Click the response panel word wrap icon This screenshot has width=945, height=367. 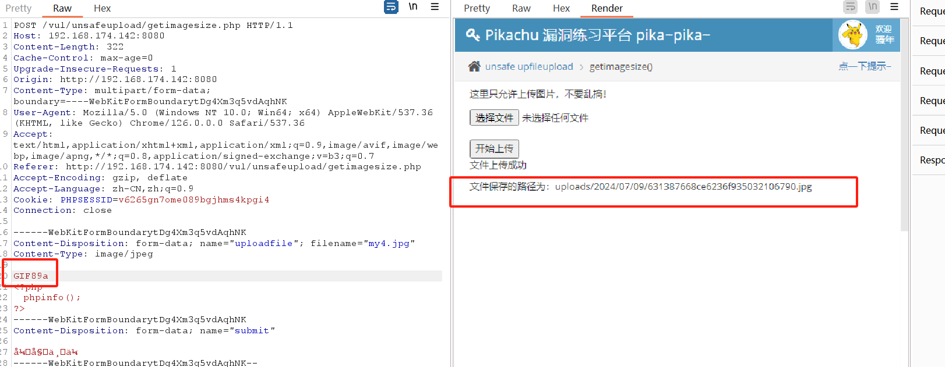click(851, 7)
